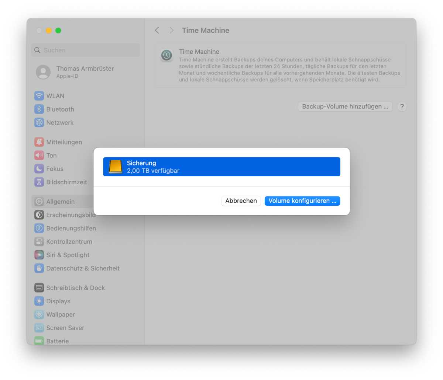This screenshot has width=443, height=380.
Task: Select the Wallpaper sidebar label
Action: coord(61,314)
